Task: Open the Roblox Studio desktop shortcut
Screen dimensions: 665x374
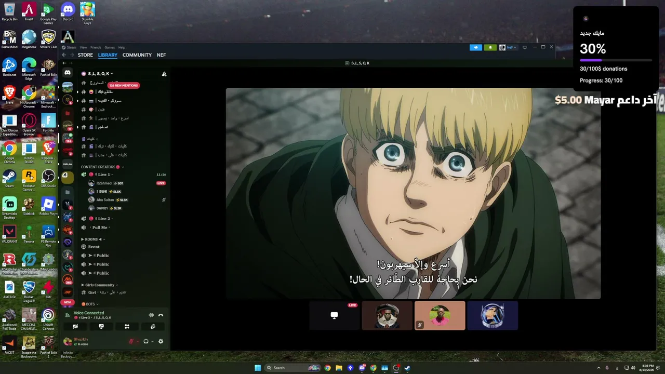Action: tap(29, 153)
